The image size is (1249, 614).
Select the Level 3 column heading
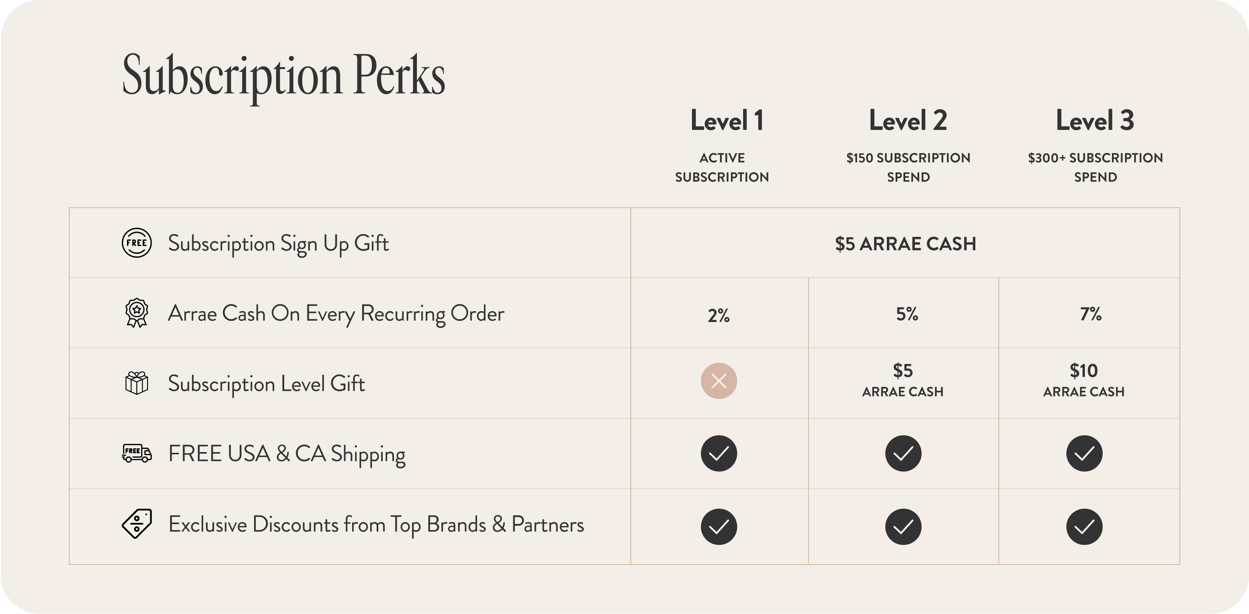(x=1095, y=121)
